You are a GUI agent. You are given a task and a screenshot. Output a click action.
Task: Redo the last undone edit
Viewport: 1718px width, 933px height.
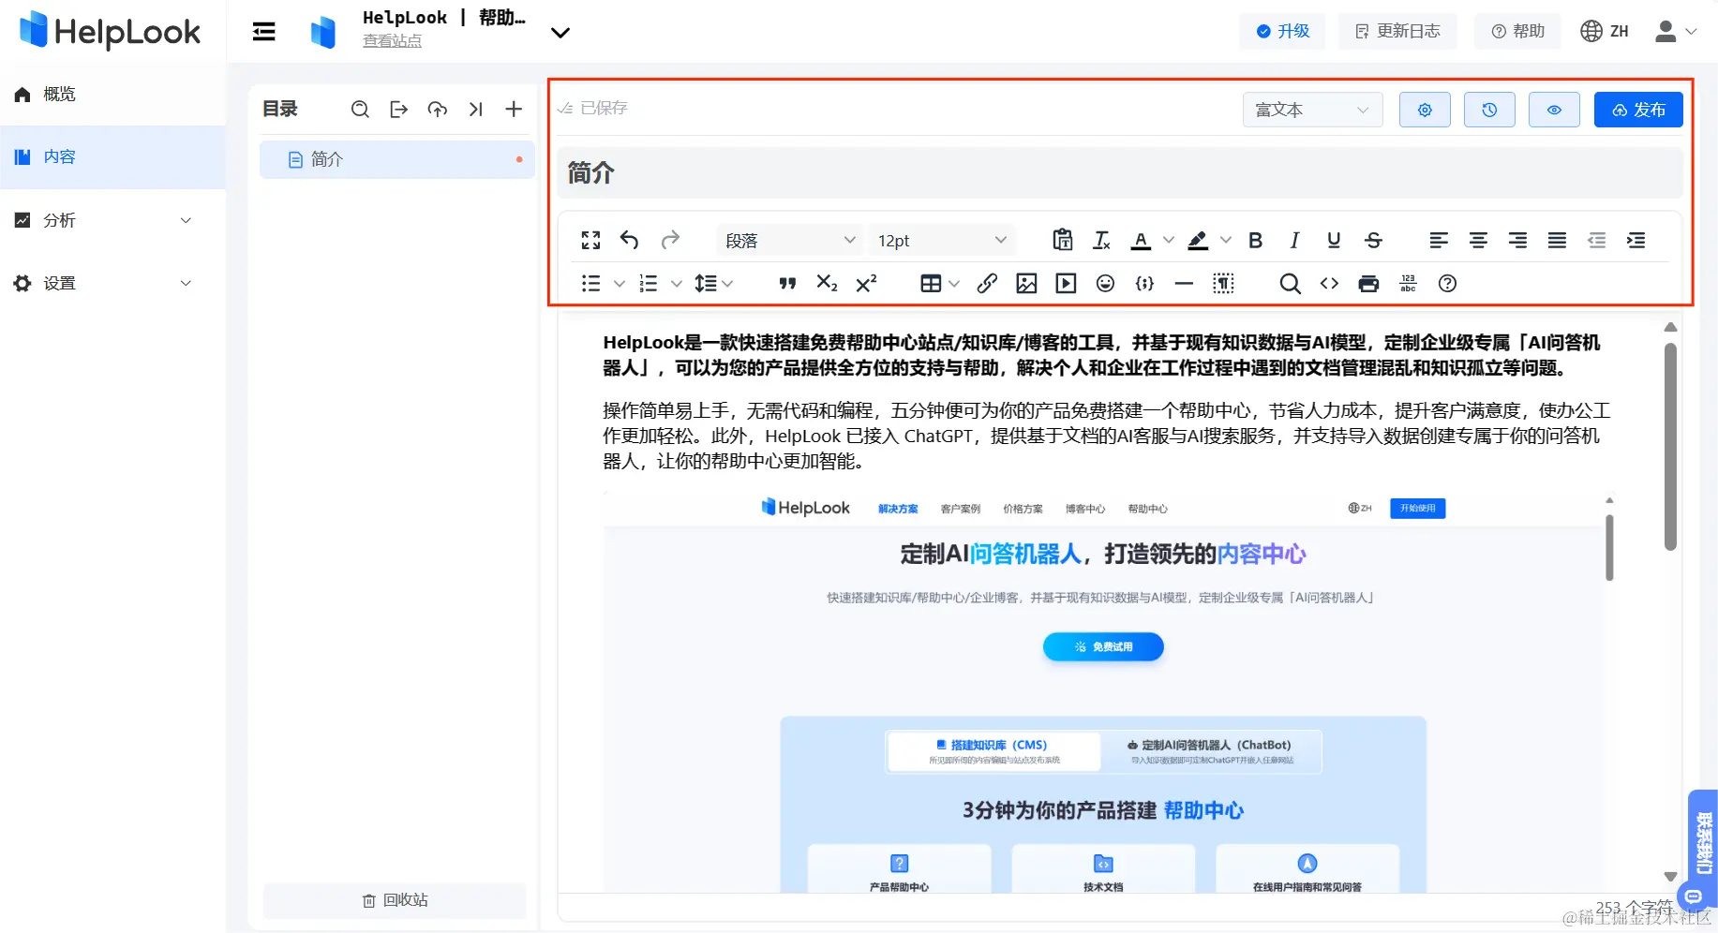coord(670,241)
